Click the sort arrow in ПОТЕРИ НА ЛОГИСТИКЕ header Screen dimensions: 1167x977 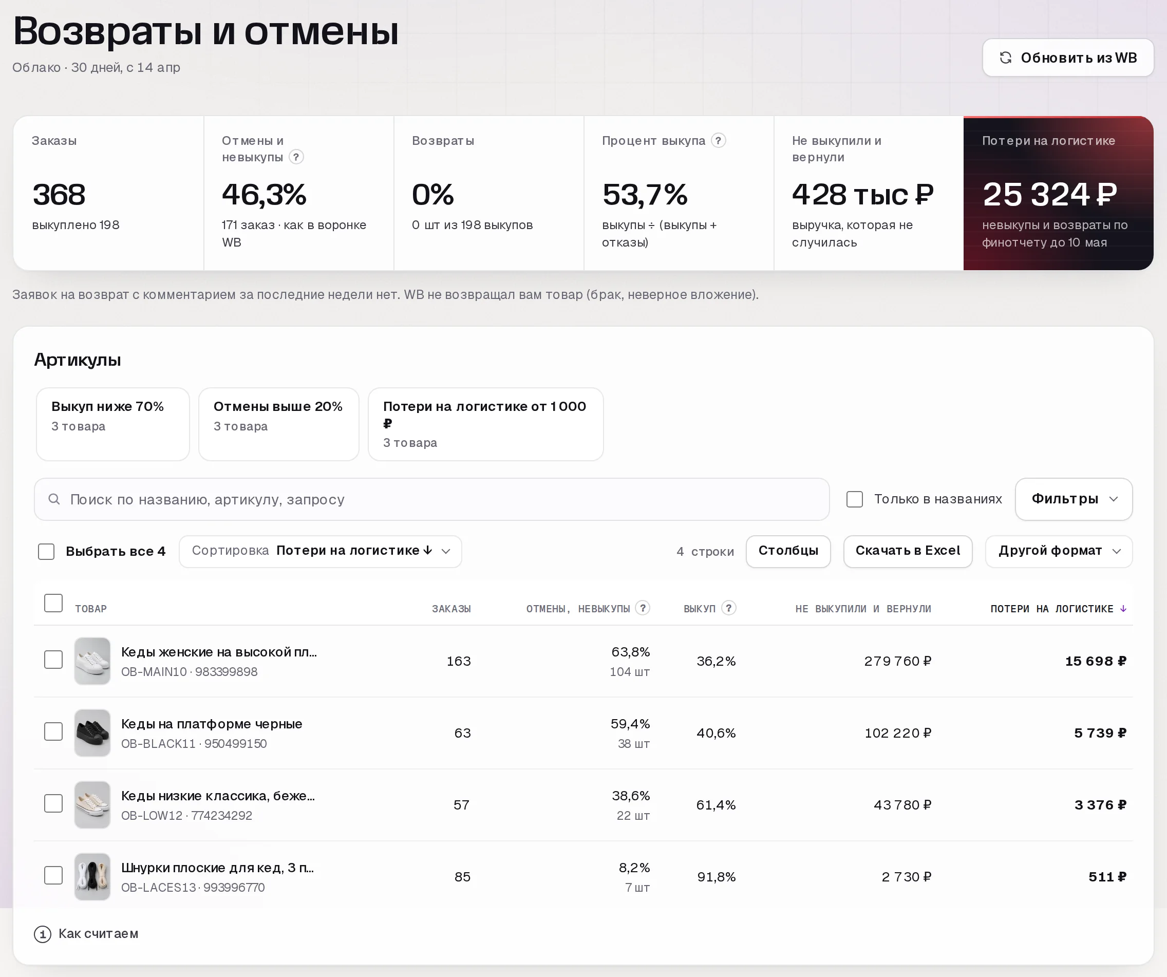click(1123, 609)
